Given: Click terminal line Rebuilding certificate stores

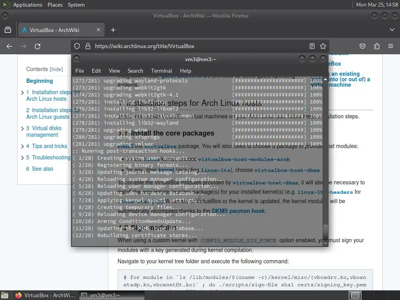Looking at the screenshot, I should pos(135,235).
